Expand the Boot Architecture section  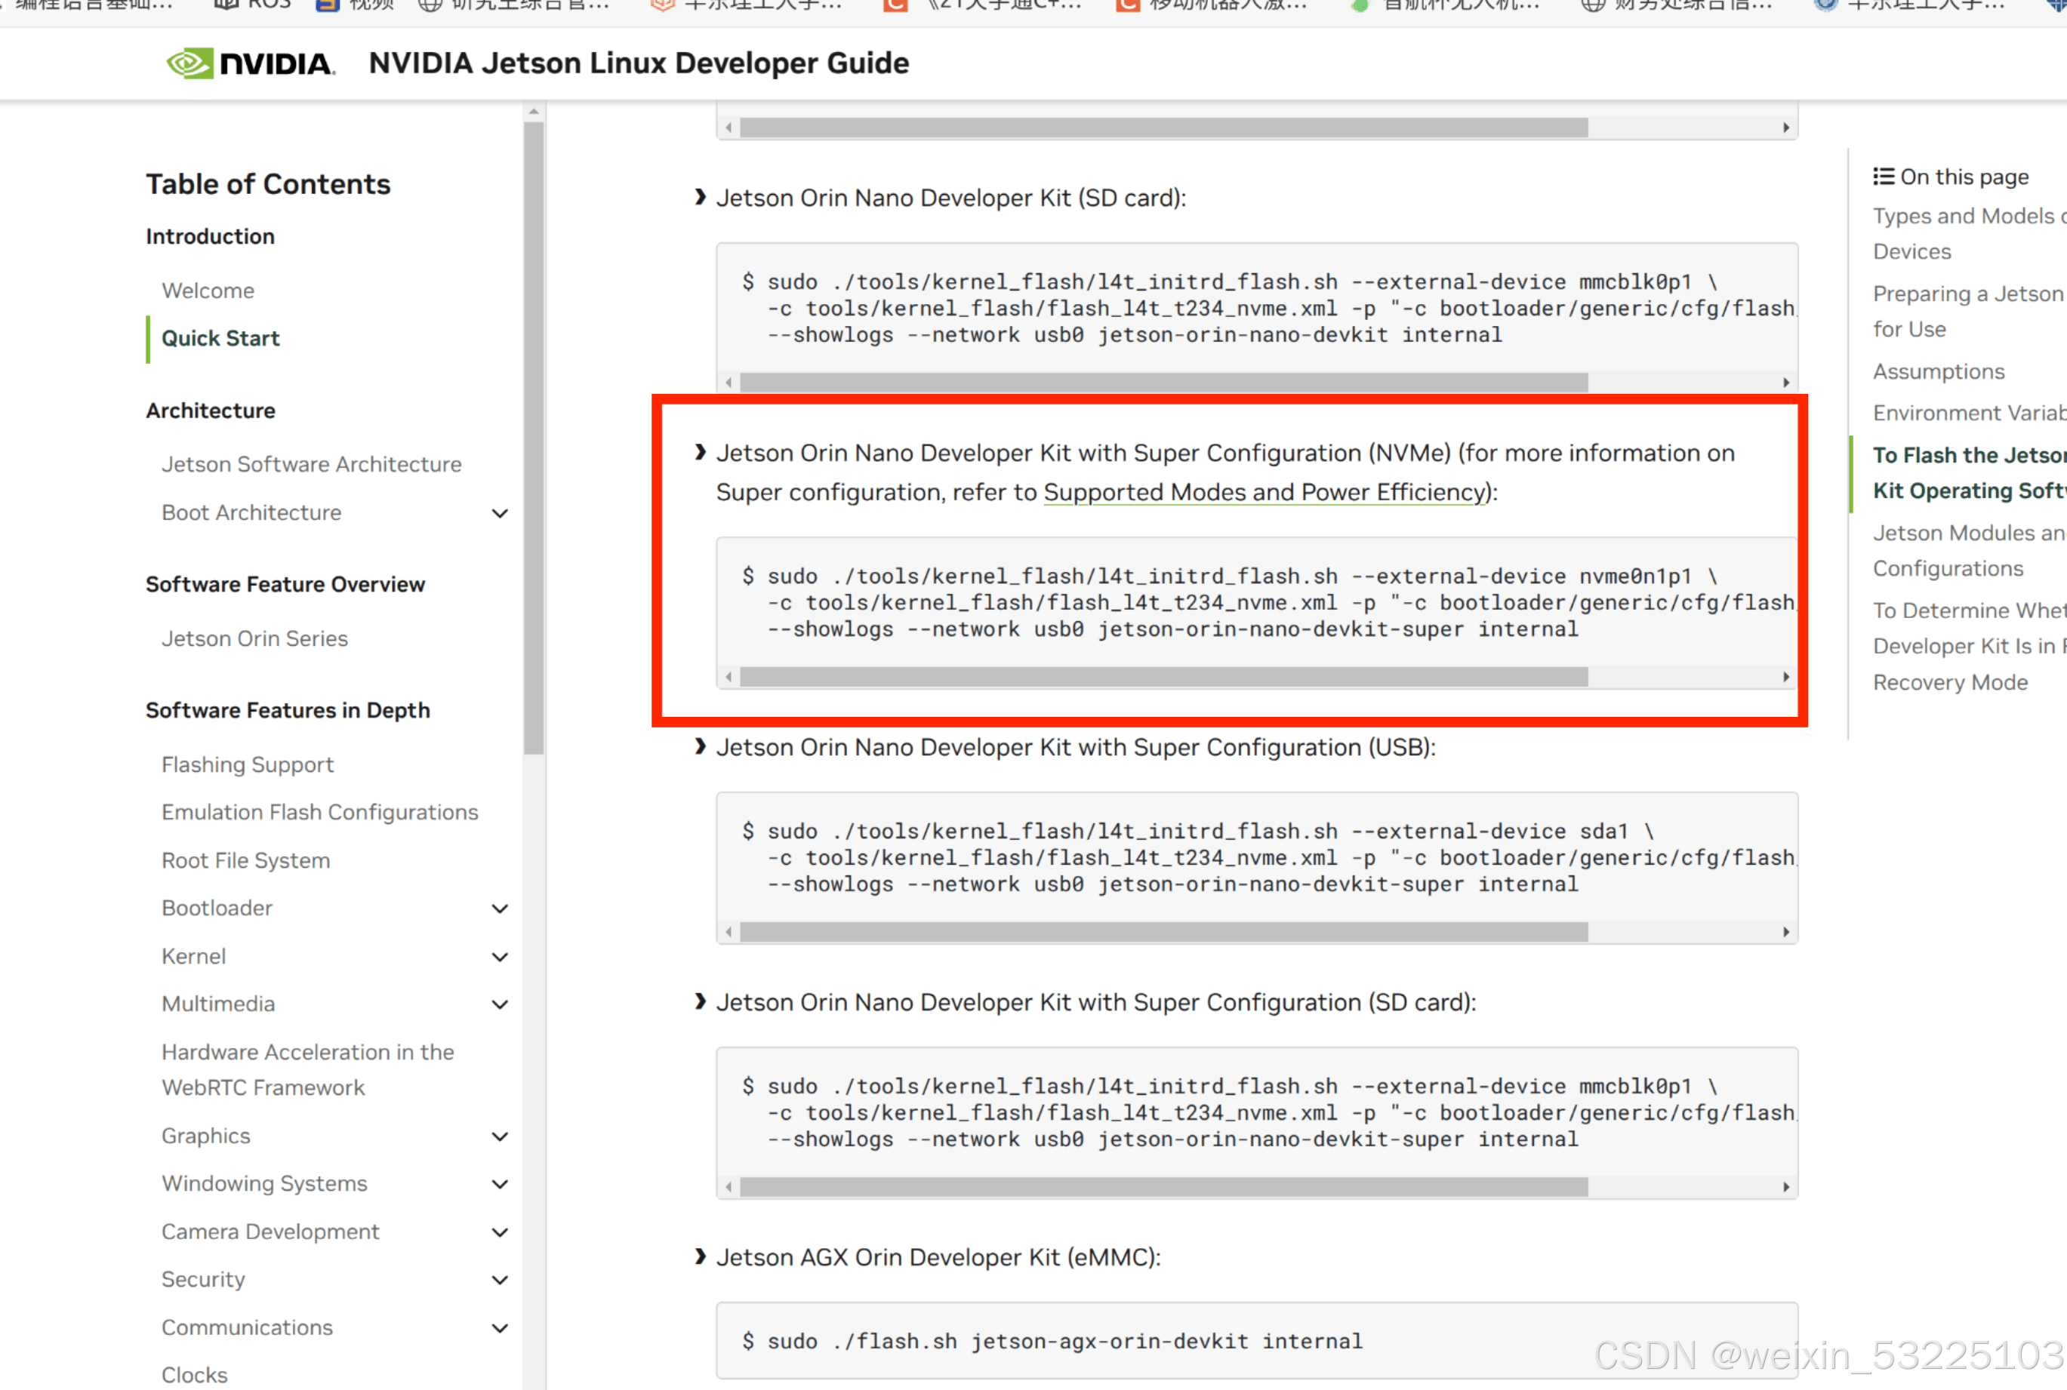coord(500,513)
